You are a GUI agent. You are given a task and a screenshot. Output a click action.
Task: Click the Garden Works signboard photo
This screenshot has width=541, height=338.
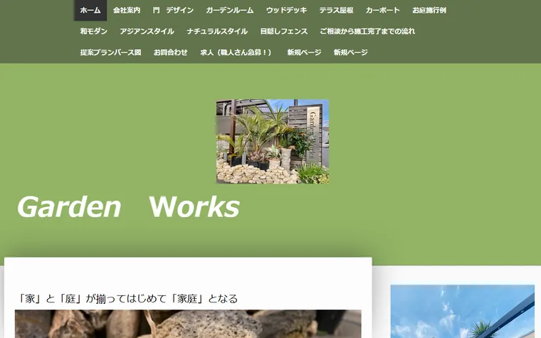[273, 142]
